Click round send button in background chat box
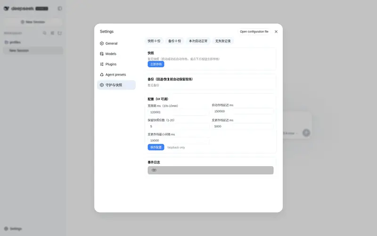Screen dimensions: 377x236 (306, 133)
